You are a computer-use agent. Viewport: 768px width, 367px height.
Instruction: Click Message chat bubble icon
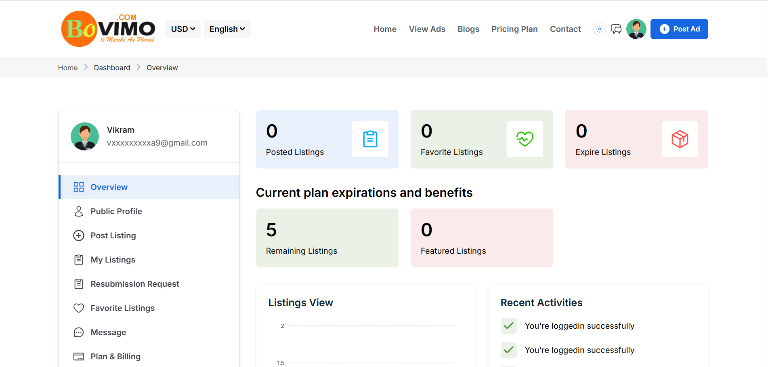[79, 332]
